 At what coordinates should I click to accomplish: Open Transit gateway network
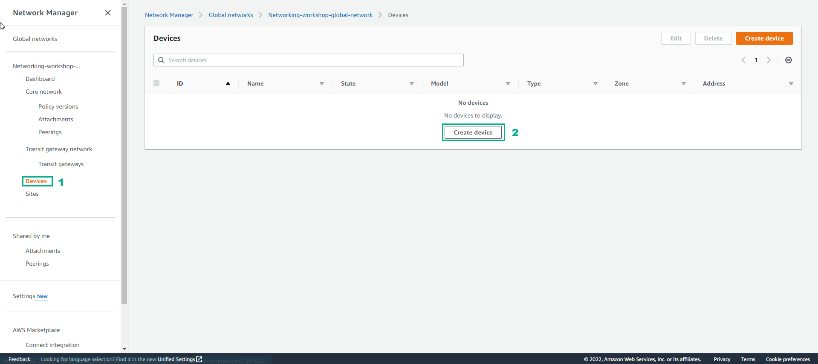(59, 149)
